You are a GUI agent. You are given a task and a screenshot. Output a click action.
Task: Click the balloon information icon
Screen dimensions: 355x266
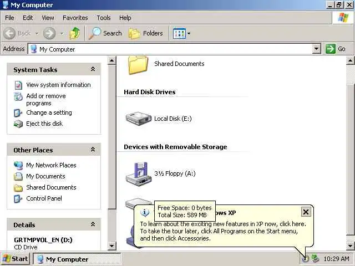click(x=145, y=212)
